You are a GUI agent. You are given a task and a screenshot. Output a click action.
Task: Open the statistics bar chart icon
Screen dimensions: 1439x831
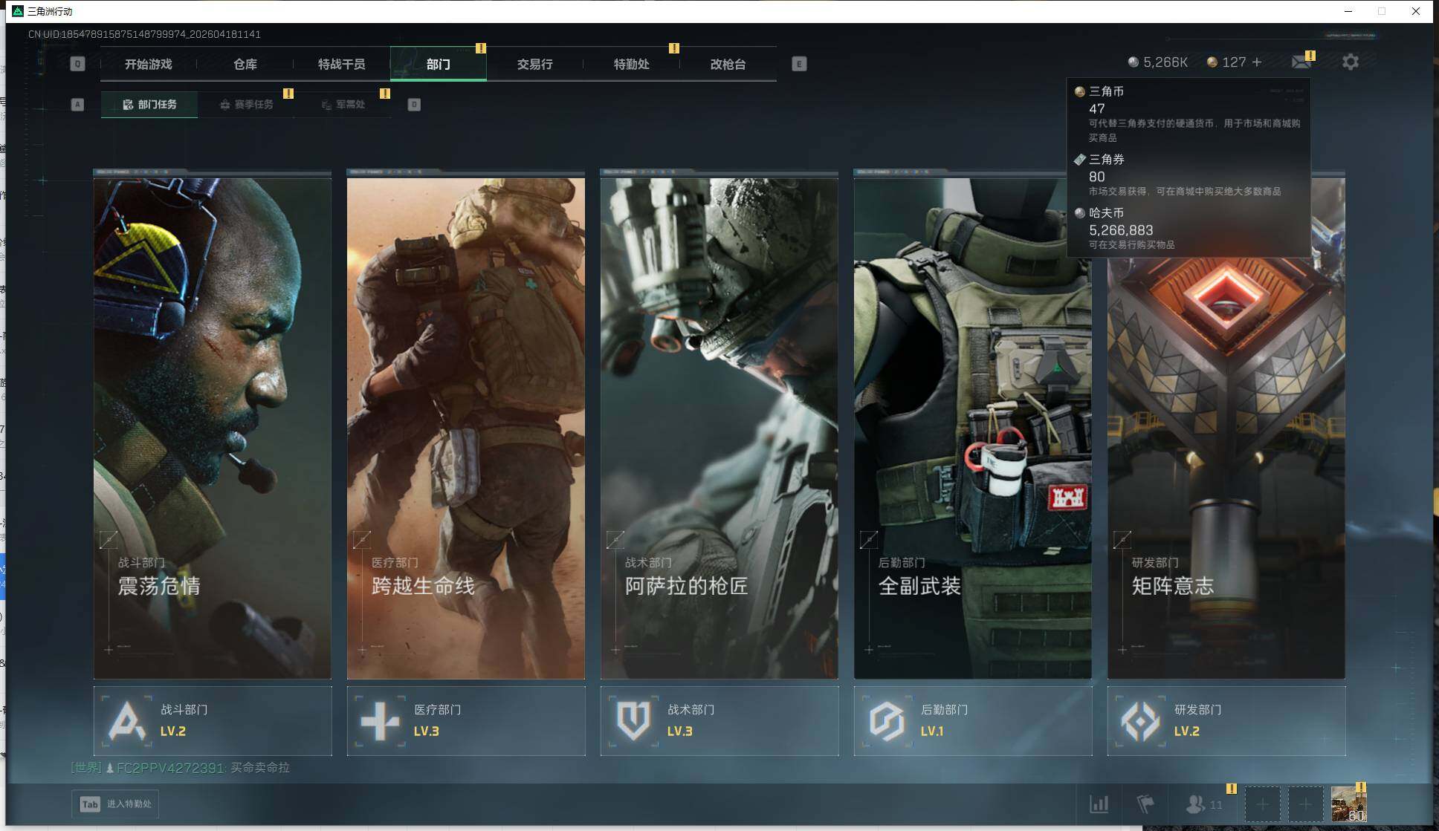1099,804
